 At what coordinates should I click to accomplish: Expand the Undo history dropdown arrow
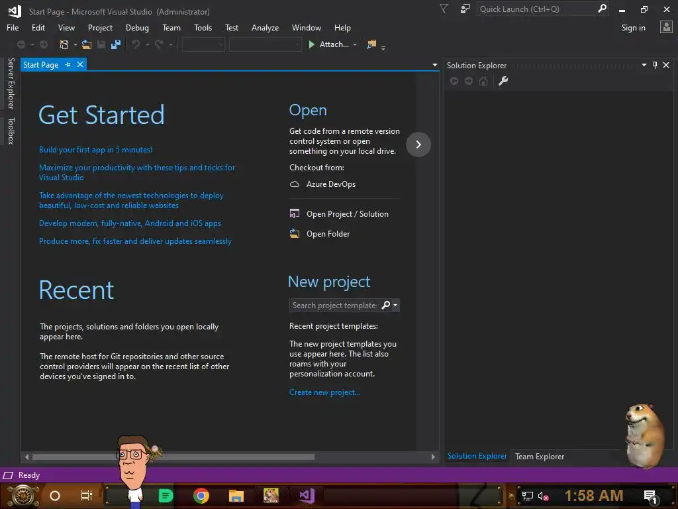tap(148, 44)
